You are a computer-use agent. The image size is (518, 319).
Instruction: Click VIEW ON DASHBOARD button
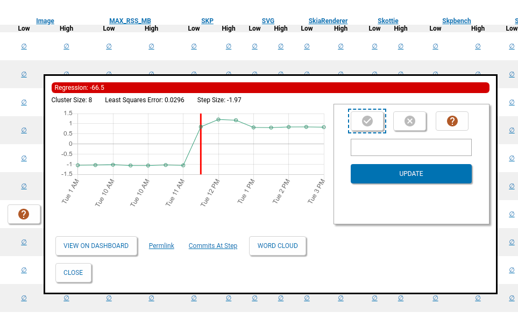96,246
